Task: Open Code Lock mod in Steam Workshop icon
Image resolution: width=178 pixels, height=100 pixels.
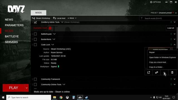Action: coord(149,72)
